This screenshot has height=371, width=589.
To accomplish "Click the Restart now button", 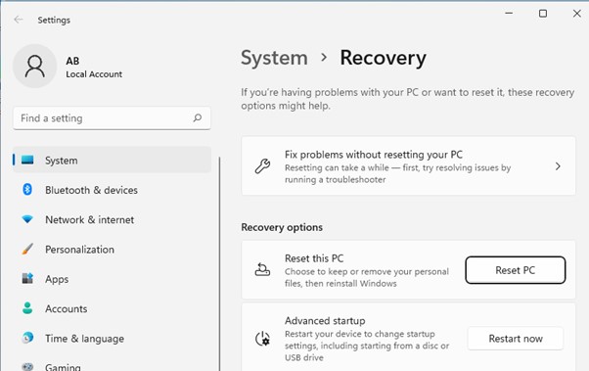I will point(516,339).
